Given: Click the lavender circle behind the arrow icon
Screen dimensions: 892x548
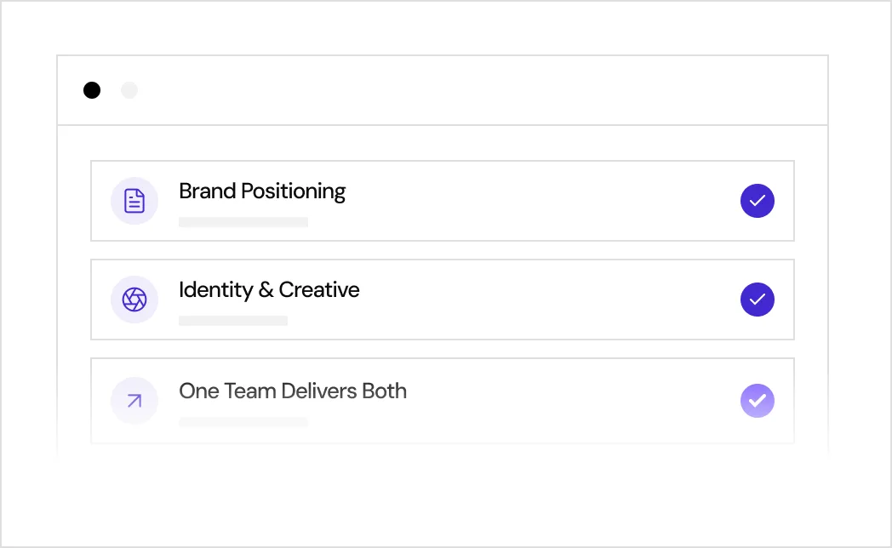Looking at the screenshot, I should 134,401.
